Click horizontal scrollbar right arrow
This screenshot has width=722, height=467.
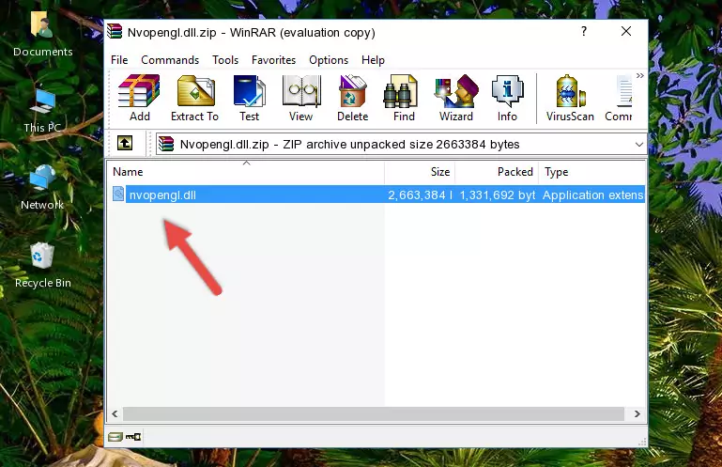(x=638, y=414)
